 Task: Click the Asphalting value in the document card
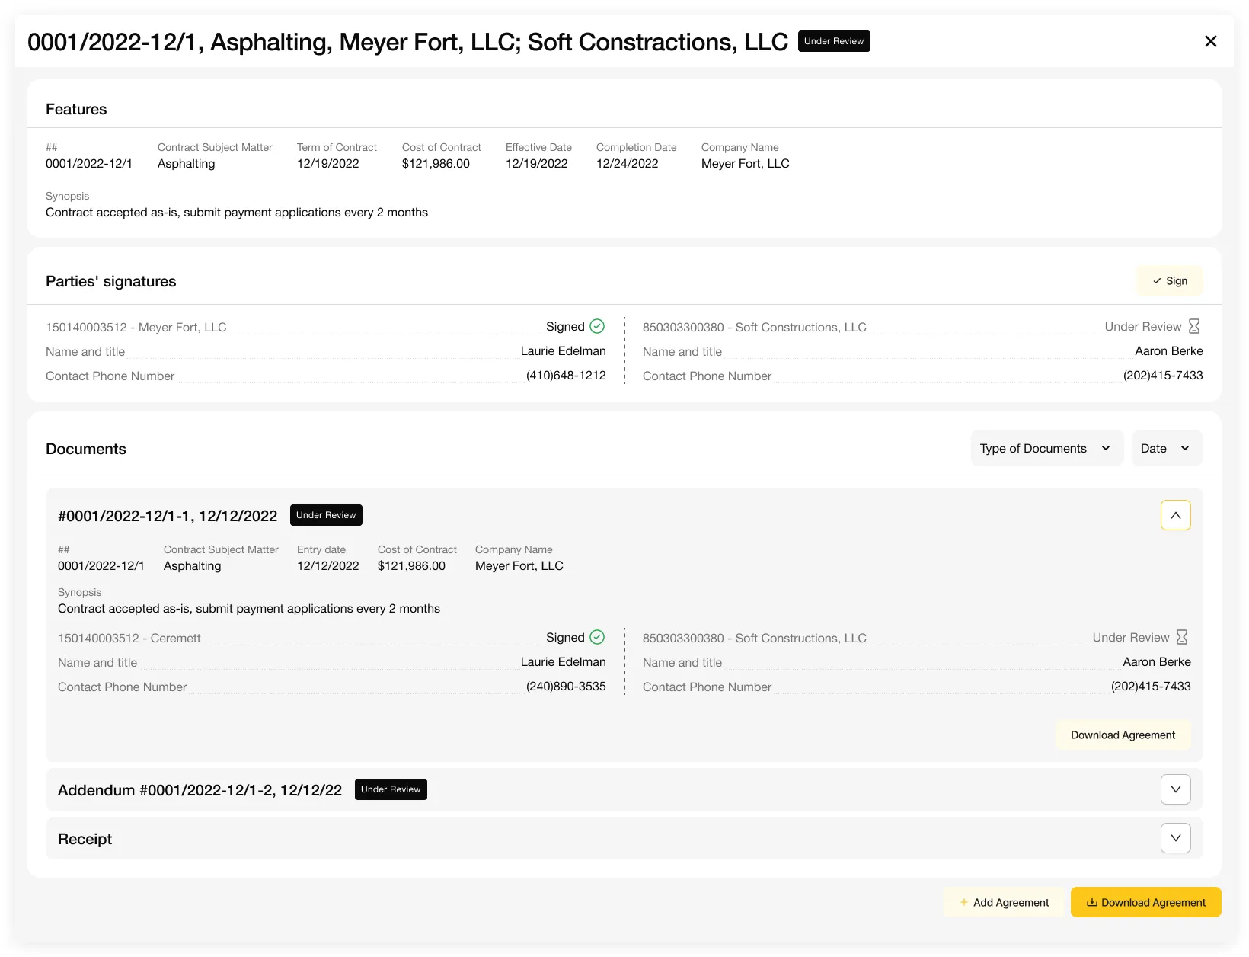click(x=193, y=566)
